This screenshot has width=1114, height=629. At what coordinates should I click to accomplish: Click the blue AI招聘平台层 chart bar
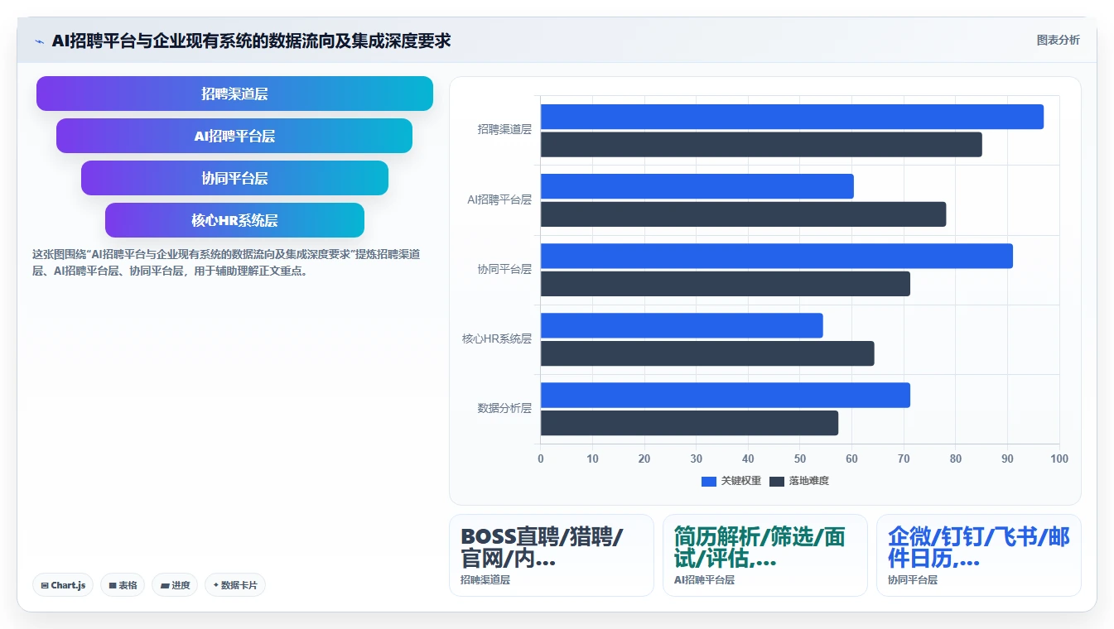pyautogui.click(x=697, y=186)
